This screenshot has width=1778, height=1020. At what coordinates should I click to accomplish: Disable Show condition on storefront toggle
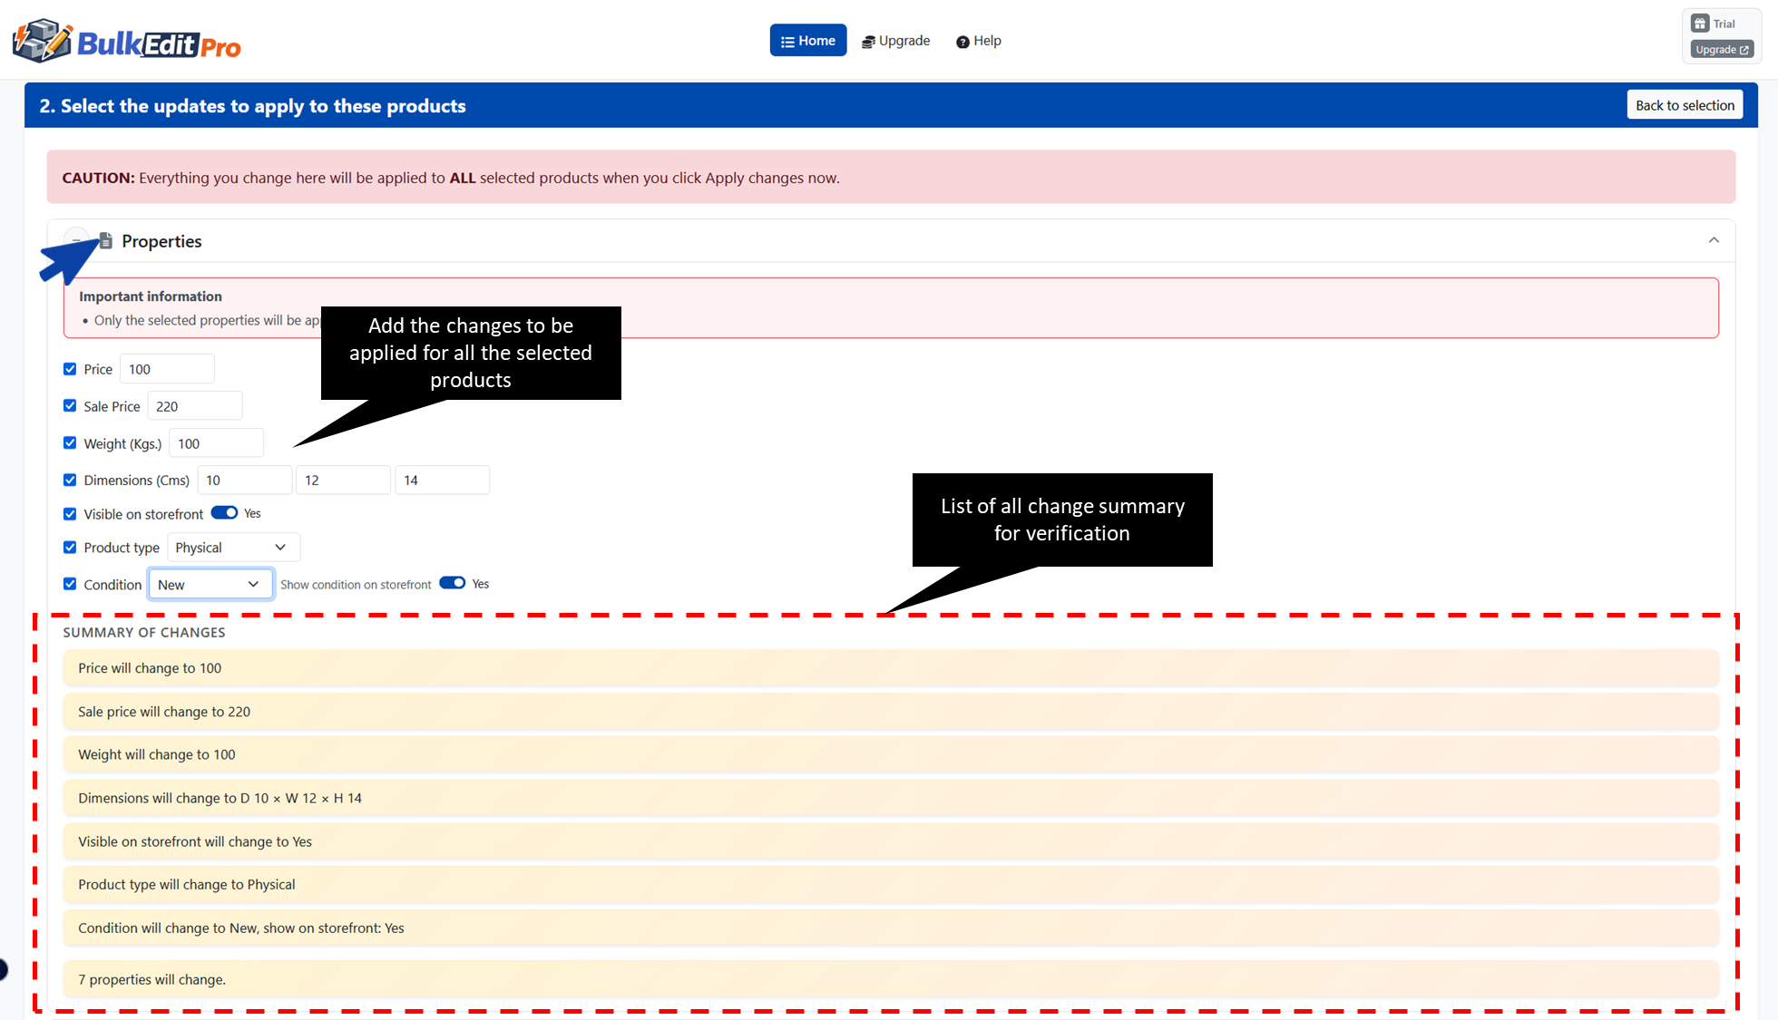point(452,583)
